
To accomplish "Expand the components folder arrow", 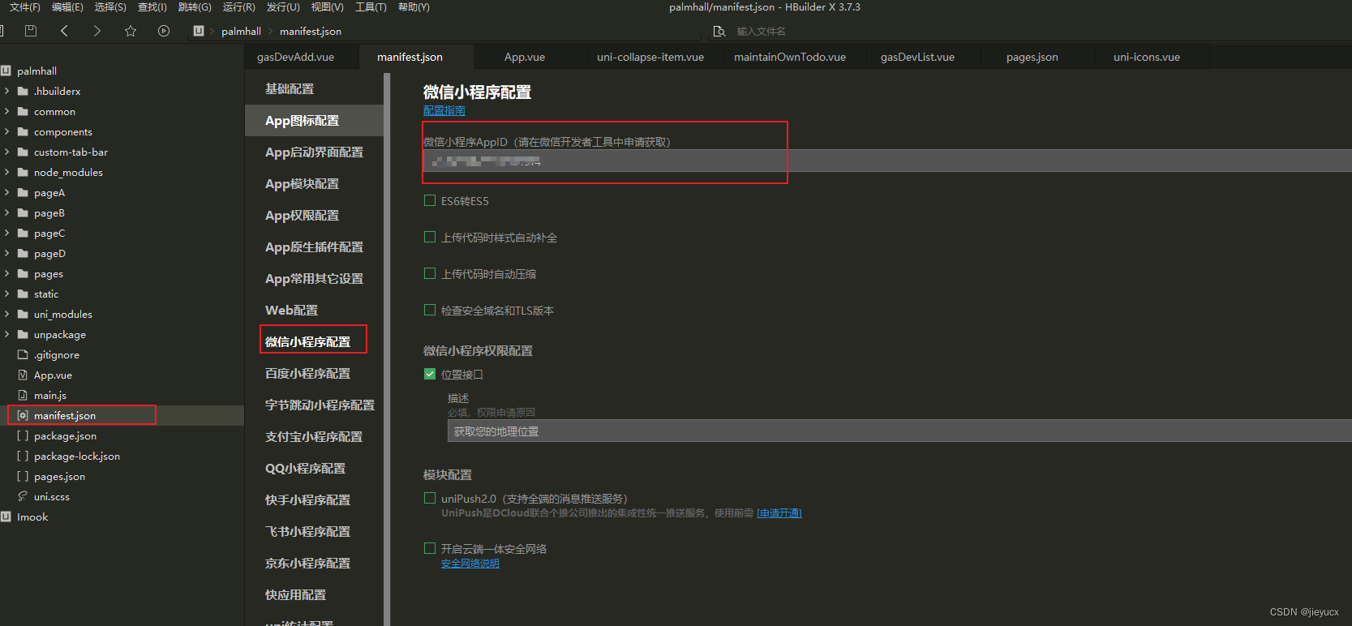I will coord(6,131).
